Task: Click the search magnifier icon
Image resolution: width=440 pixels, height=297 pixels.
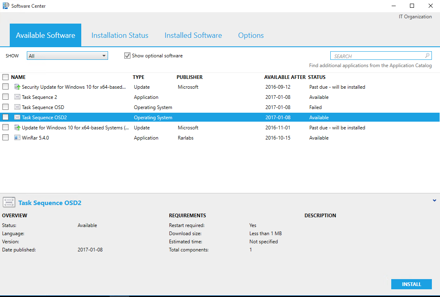Action: click(x=427, y=56)
